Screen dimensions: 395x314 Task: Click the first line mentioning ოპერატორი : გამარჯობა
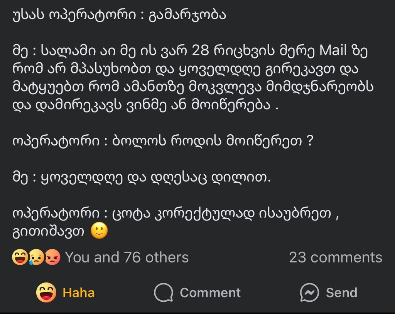(x=119, y=15)
